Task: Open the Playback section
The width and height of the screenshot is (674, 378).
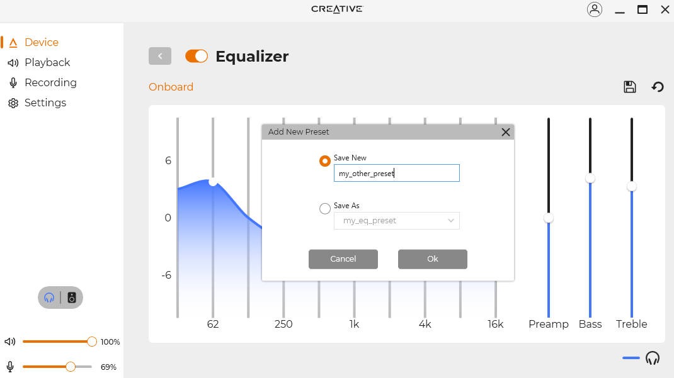Action: pyautogui.click(x=47, y=62)
